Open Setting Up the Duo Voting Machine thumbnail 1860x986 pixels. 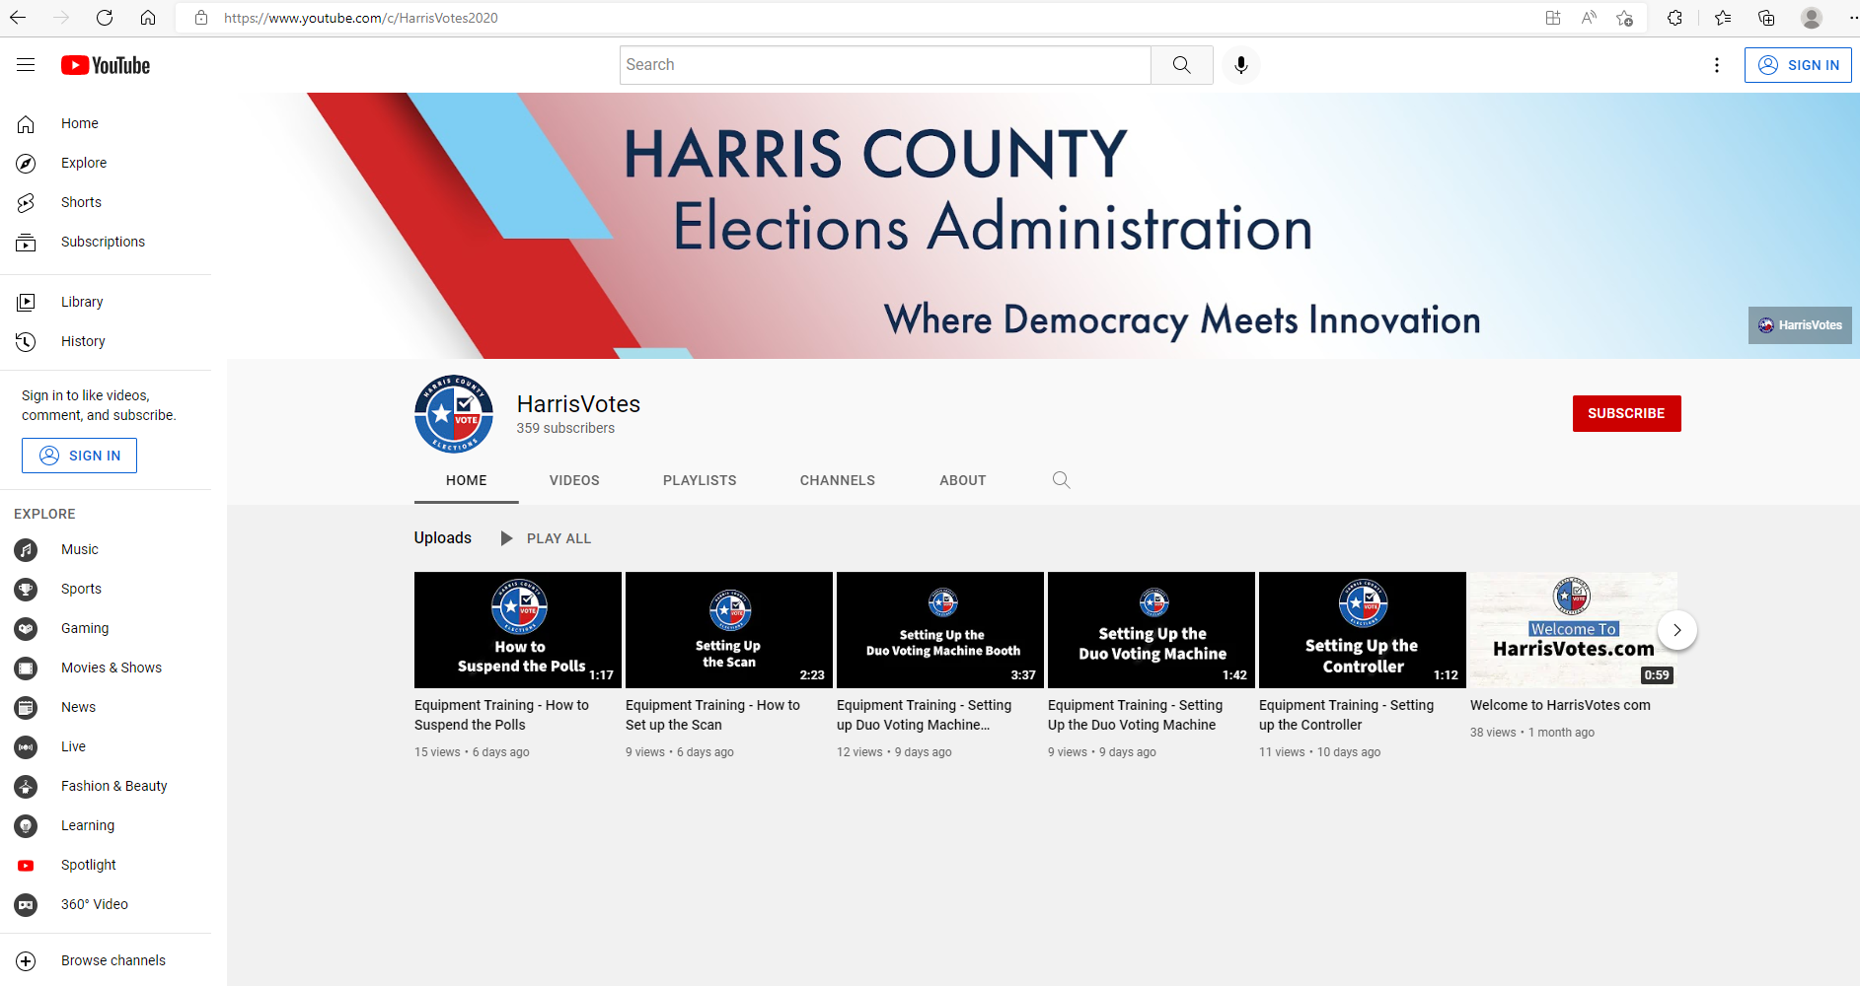coord(1152,630)
